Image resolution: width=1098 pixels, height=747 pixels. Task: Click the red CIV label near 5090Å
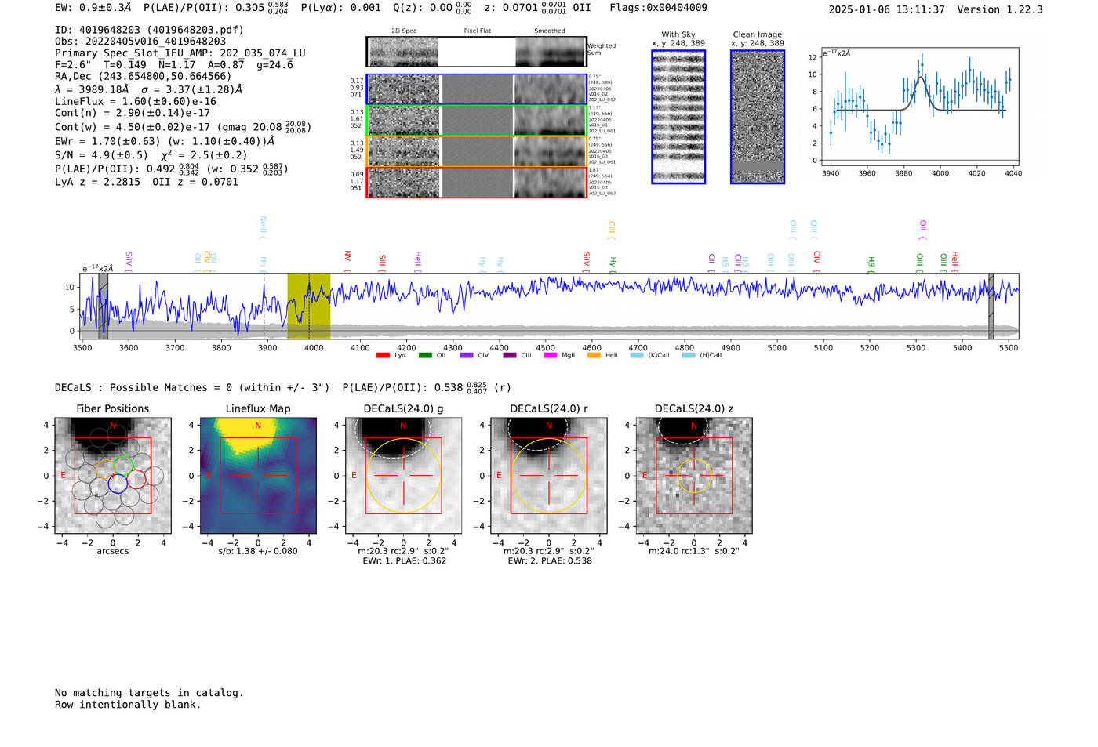[x=816, y=261]
